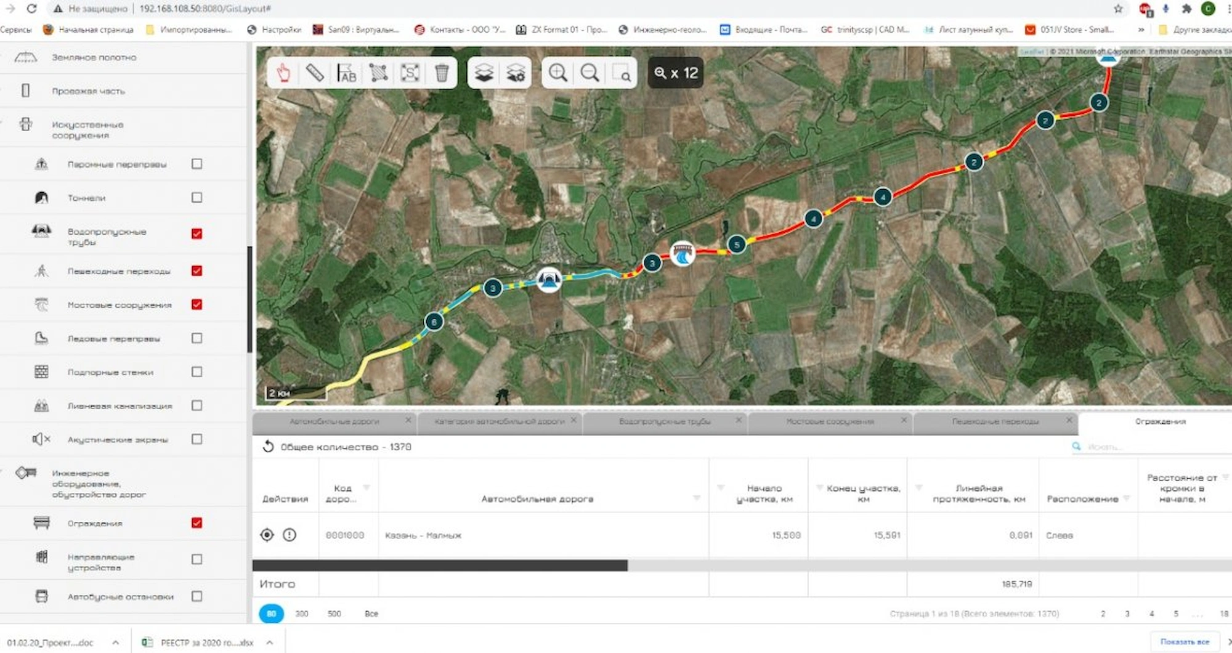
Task: Enable the Тоннели checkbox
Action: 197,198
